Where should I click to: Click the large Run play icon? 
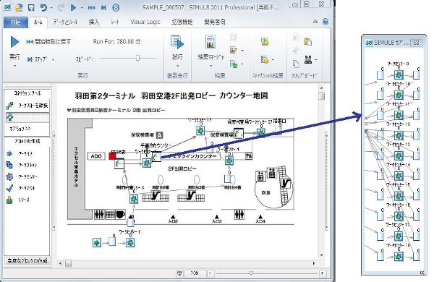point(14,42)
